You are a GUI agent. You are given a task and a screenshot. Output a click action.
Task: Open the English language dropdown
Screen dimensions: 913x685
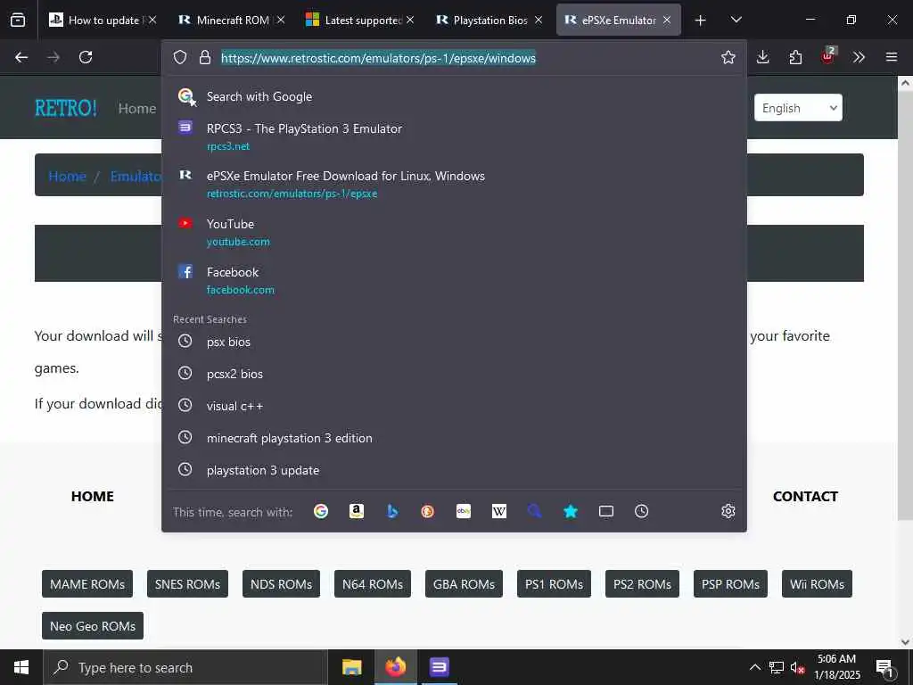(x=798, y=108)
